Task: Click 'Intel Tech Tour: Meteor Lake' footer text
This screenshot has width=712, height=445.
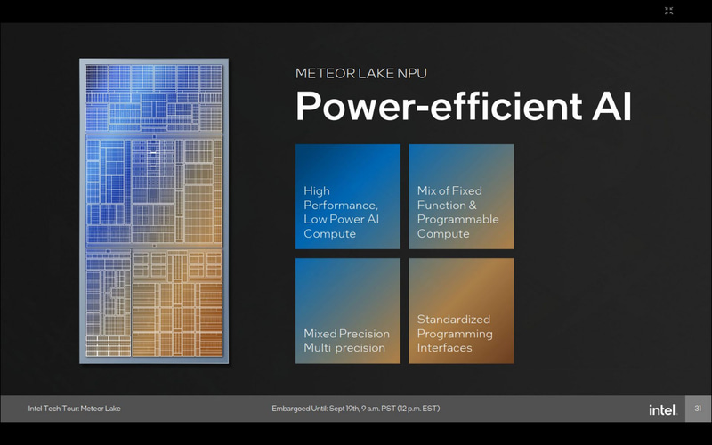Action: tap(75, 409)
